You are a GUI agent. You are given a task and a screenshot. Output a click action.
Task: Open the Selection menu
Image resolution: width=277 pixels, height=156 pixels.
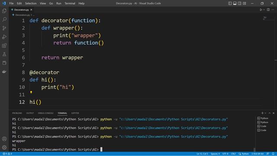(x=31, y=3)
